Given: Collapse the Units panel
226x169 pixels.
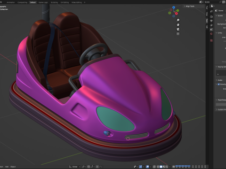Looking at the screenshot, I should [217, 33].
